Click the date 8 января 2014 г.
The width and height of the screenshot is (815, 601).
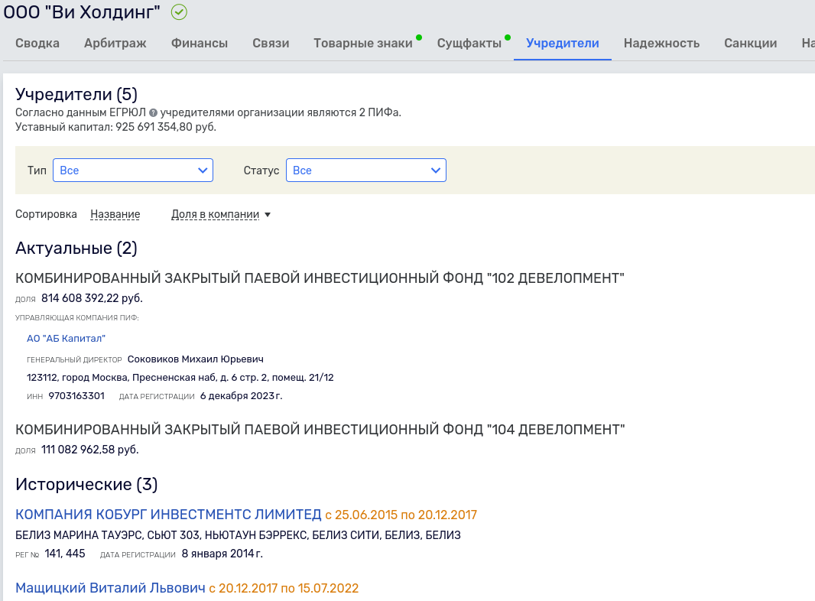[222, 554]
